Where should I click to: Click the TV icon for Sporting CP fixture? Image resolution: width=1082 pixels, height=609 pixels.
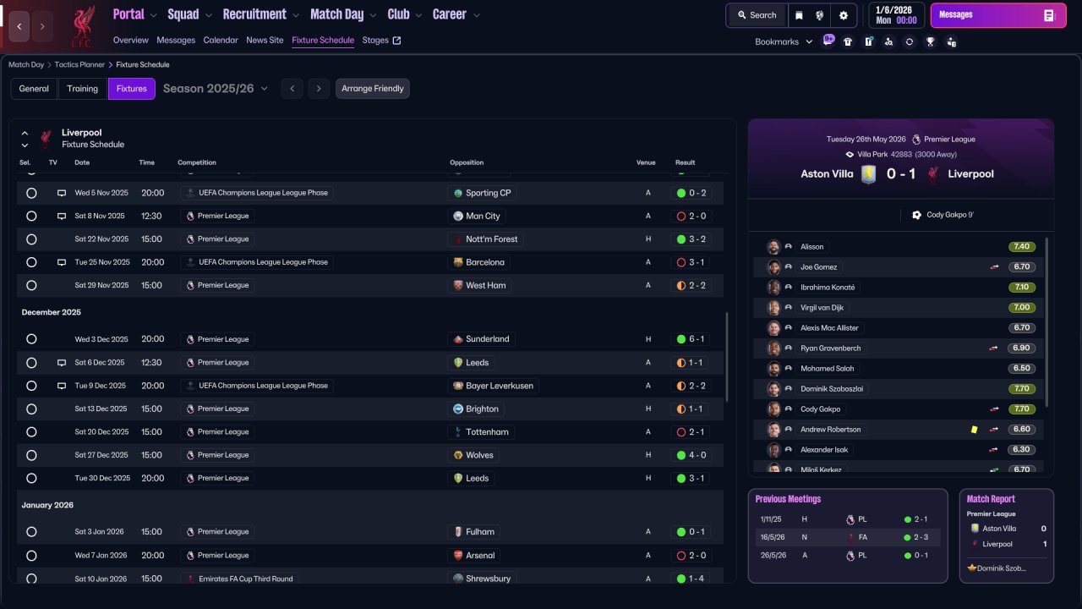coord(61,193)
